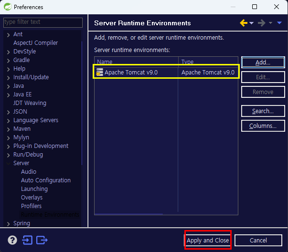Select the Server label in tree
Image resolution: width=288 pixels, height=252 pixels.
click(21, 163)
